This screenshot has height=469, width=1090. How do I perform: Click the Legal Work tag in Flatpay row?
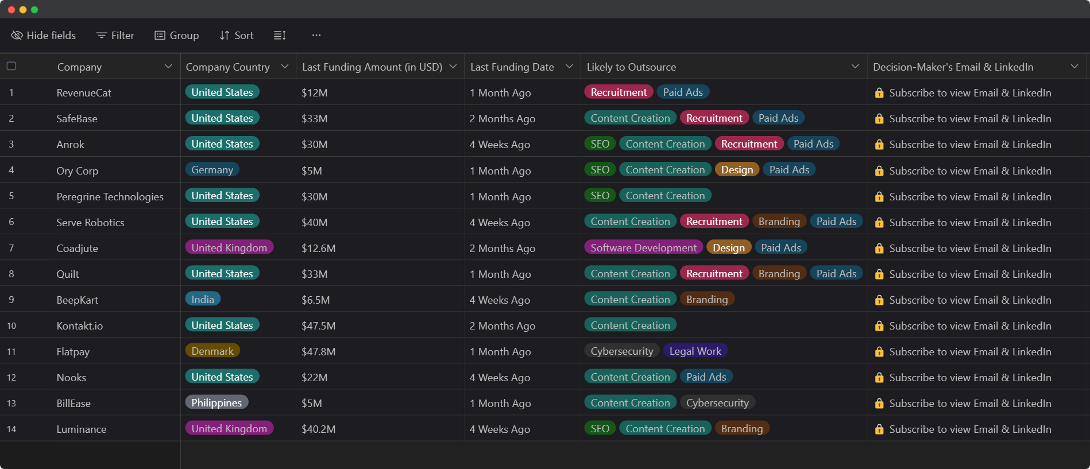click(695, 351)
